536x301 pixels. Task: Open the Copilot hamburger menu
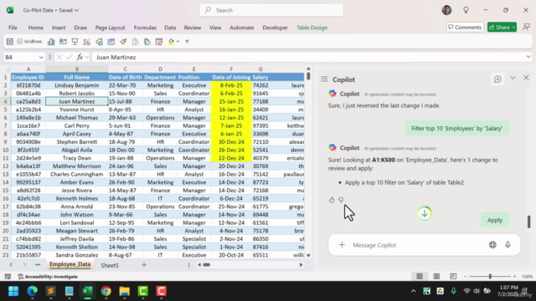tap(324, 79)
